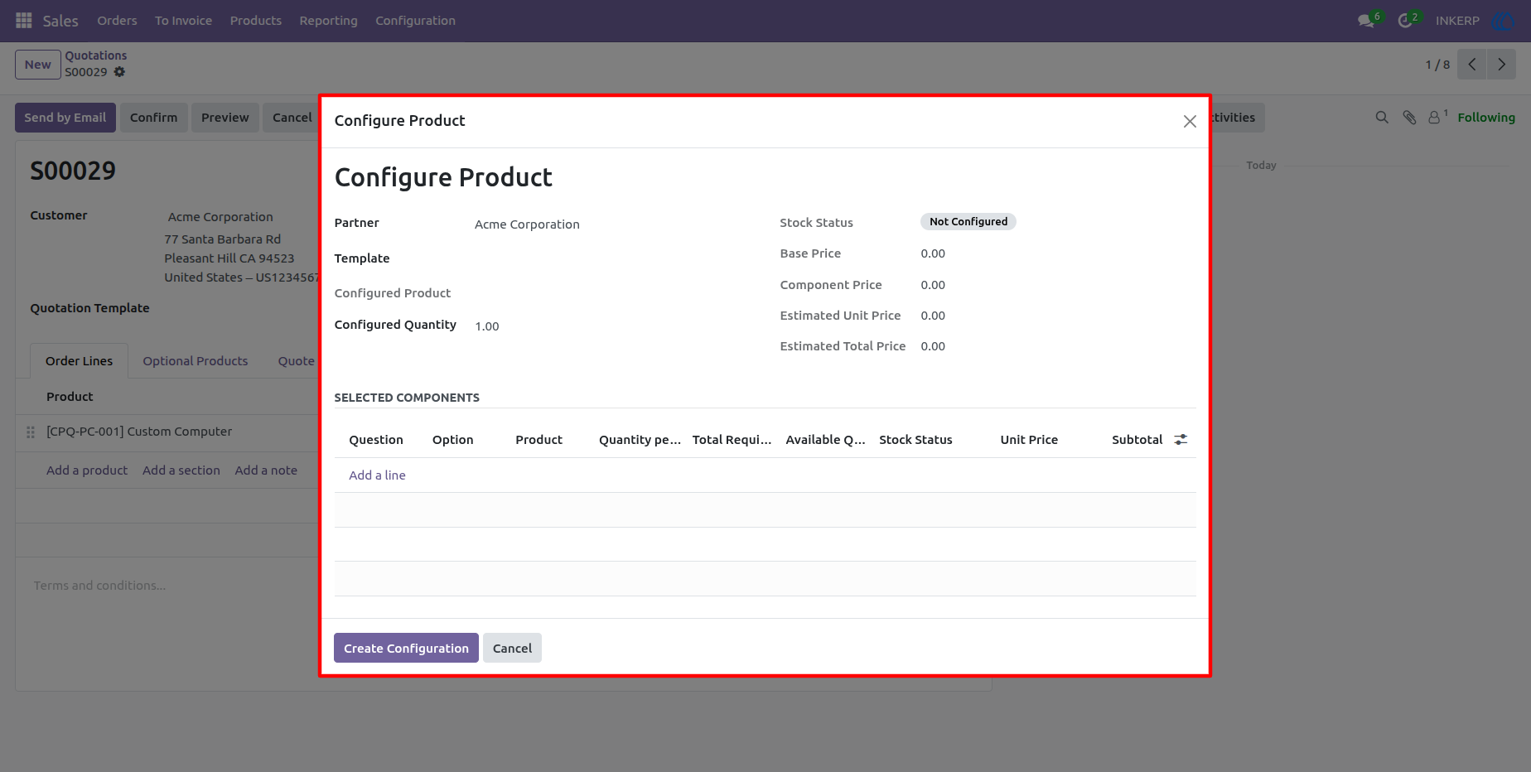Open the Products menu
The height and width of the screenshot is (772, 1531).
click(256, 21)
